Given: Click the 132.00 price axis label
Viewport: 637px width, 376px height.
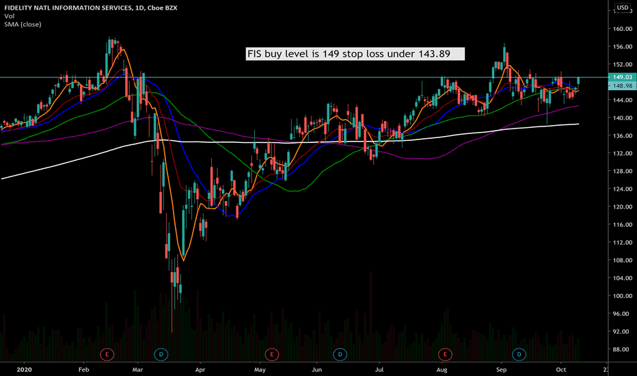Looking at the screenshot, I should point(623,153).
